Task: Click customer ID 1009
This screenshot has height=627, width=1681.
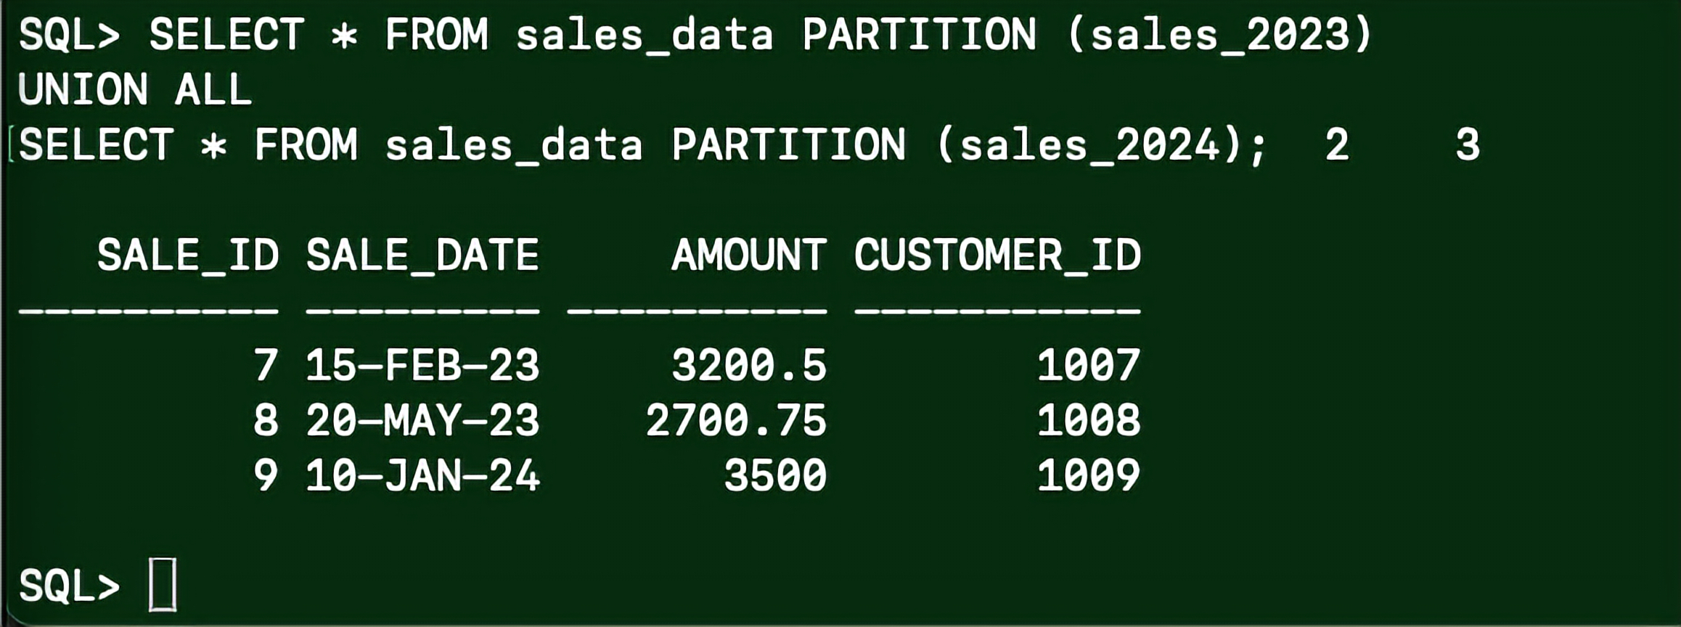Action: pos(1089,475)
